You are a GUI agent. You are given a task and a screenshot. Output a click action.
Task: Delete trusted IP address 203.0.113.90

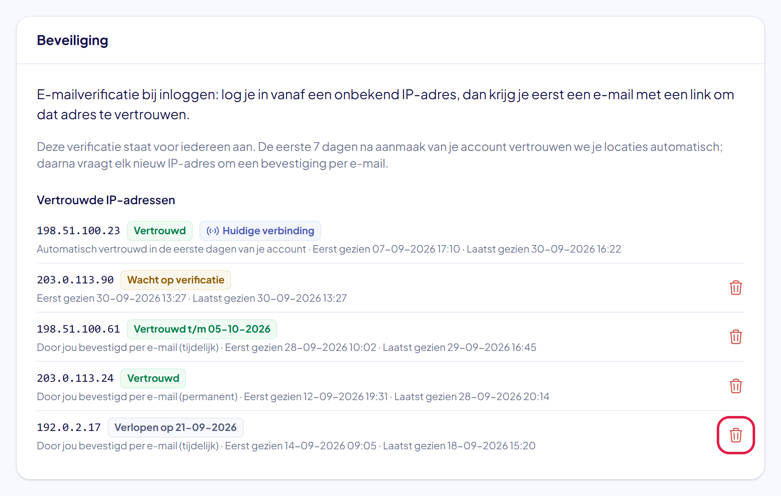pos(736,288)
